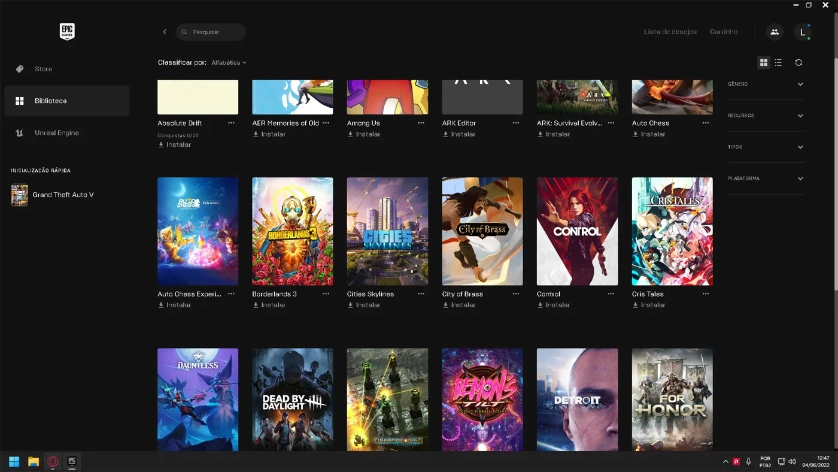
Task: Install Cris Tales
Action: click(x=649, y=305)
